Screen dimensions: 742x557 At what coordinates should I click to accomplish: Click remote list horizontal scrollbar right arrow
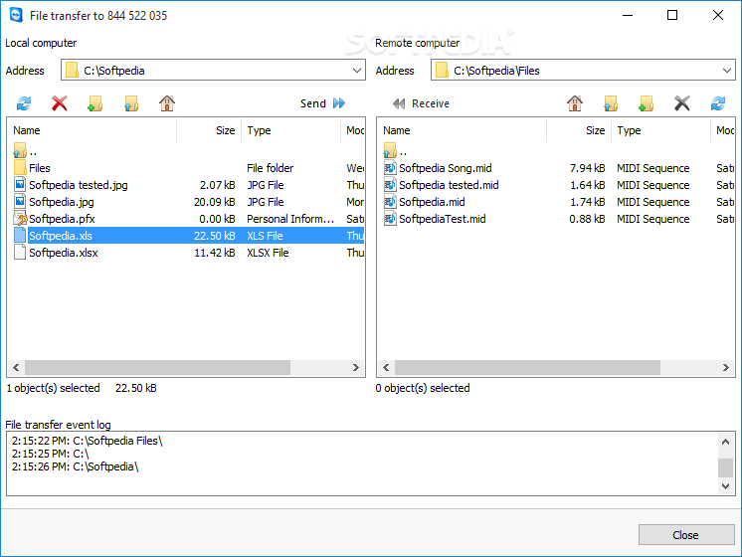pos(726,368)
